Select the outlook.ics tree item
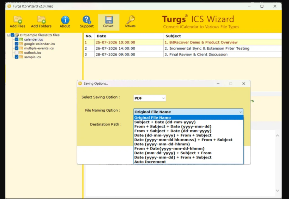This screenshot has height=199, width=289. point(33,53)
